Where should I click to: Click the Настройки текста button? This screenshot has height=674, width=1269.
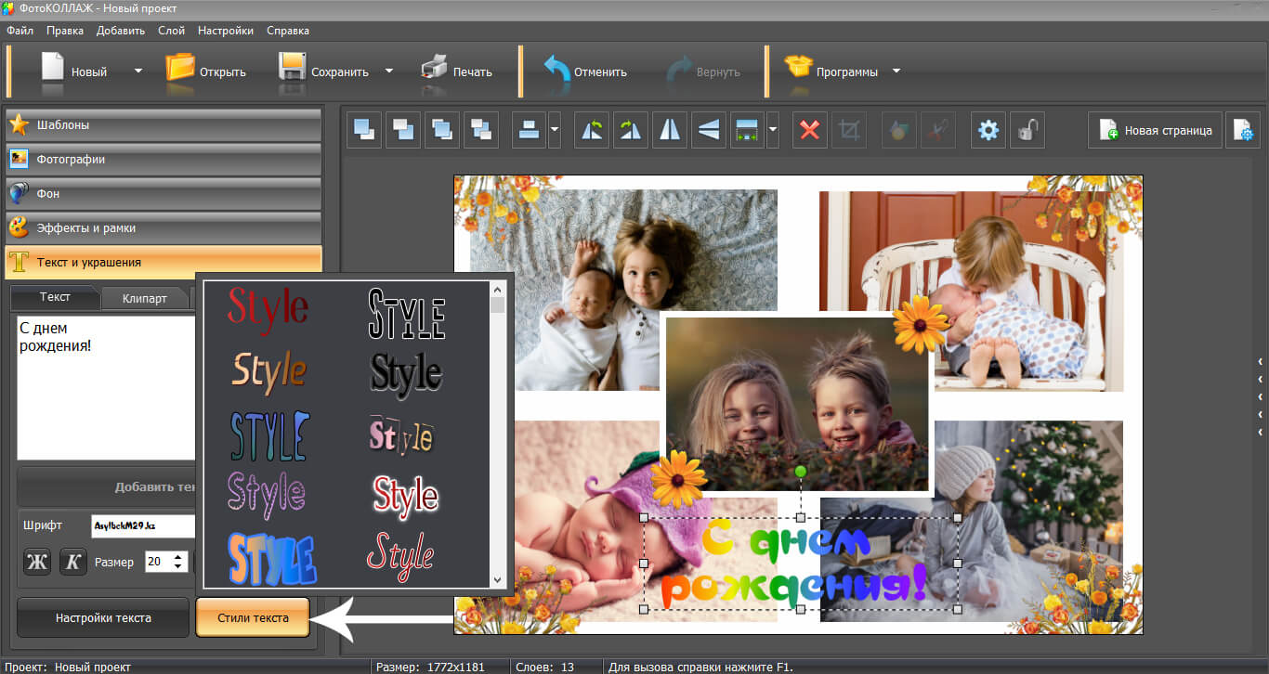[103, 617]
